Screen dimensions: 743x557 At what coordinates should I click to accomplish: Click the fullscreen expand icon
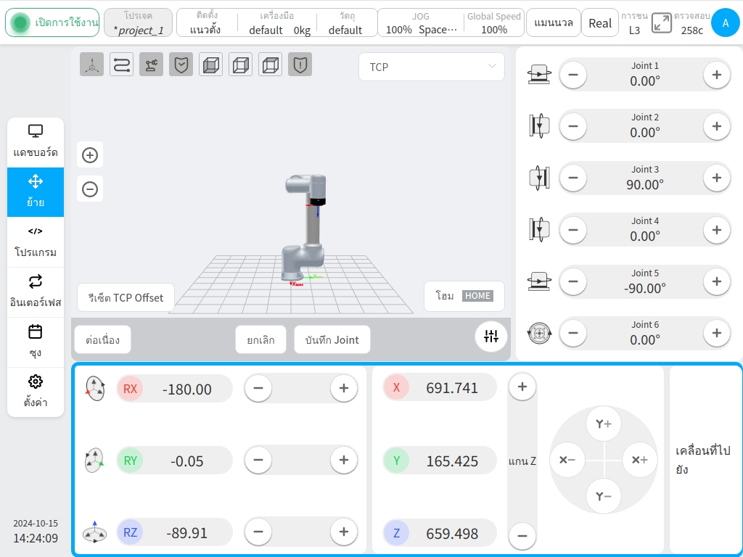[662, 22]
